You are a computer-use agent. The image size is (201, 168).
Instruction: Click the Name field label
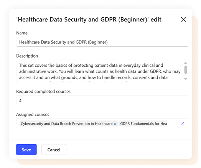[x=22, y=33]
